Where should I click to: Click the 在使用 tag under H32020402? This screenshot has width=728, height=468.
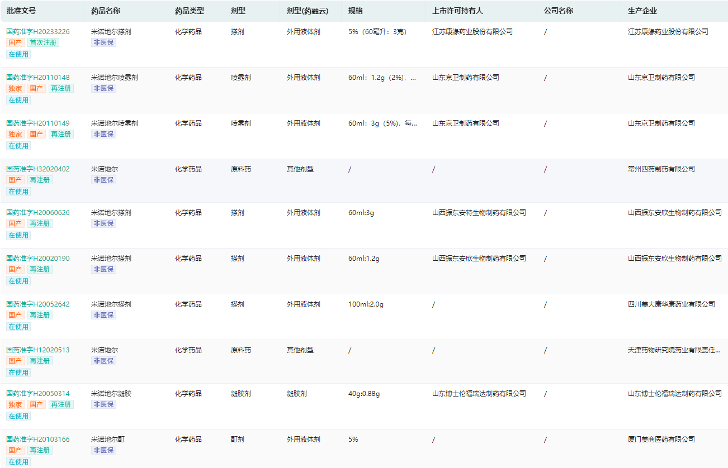[x=18, y=192]
